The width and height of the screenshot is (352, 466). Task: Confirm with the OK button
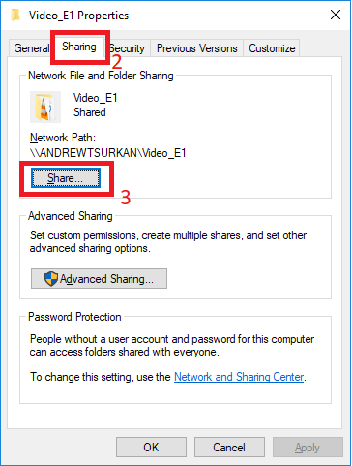151,448
